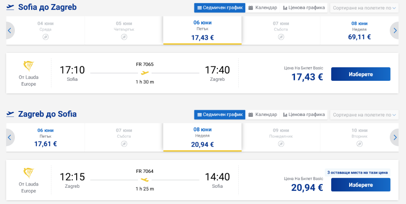Open the return Сортиране на полетите dropdown

point(364,115)
